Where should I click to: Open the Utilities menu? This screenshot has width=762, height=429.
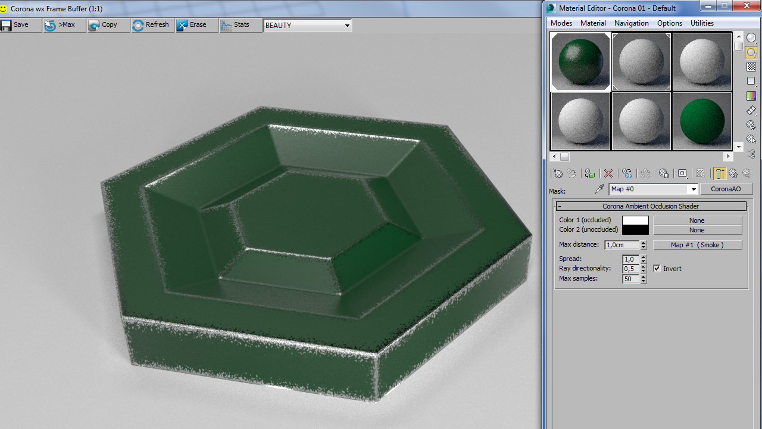(701, 23)
